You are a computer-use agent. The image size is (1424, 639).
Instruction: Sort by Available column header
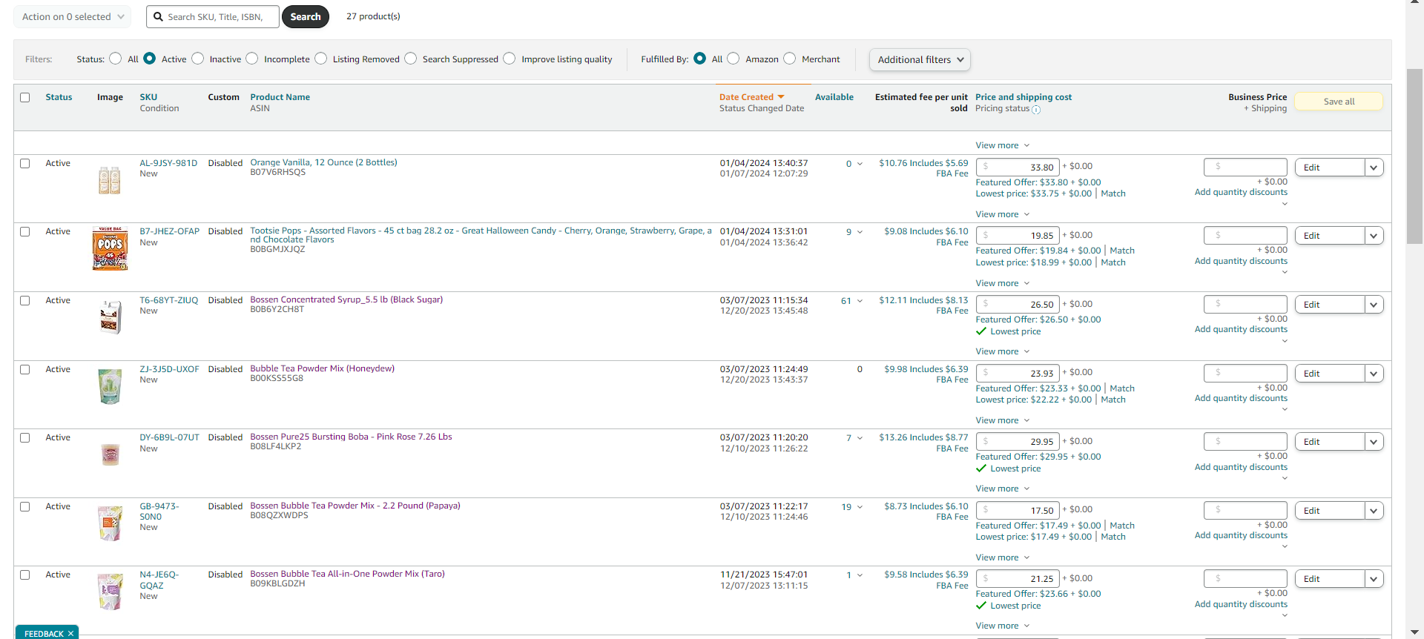tap(834, 97)
